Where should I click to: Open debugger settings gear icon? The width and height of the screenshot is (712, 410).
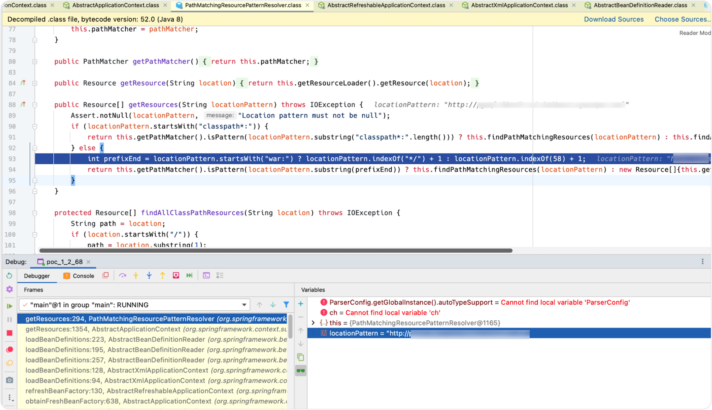click(9, 289)
